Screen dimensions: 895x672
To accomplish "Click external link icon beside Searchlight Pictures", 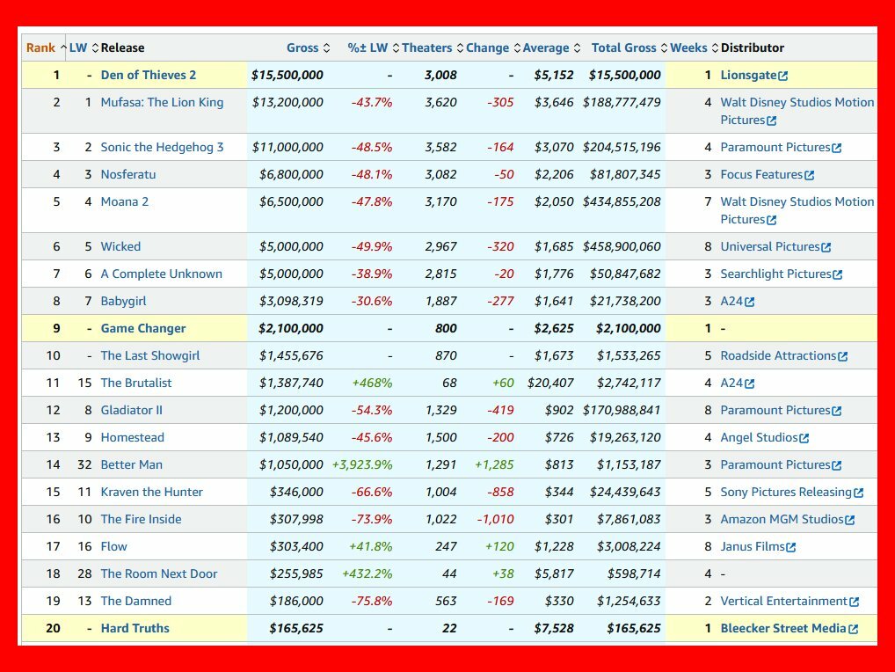I will point(837,275).
